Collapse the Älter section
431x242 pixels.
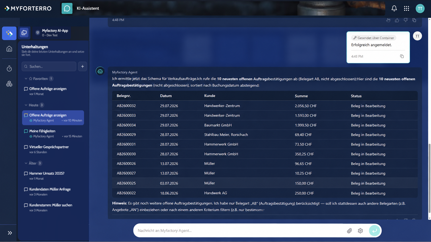click(26, 163)
